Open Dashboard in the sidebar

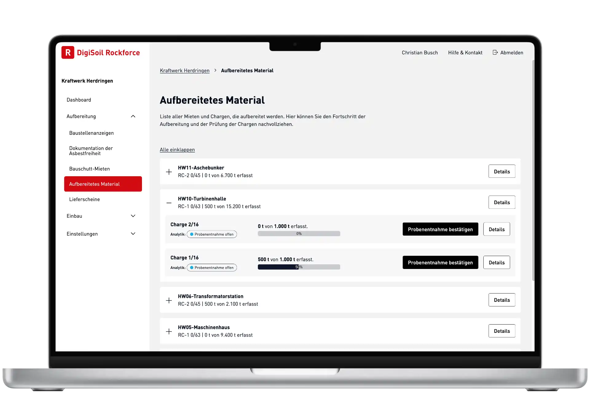(79, 100)
